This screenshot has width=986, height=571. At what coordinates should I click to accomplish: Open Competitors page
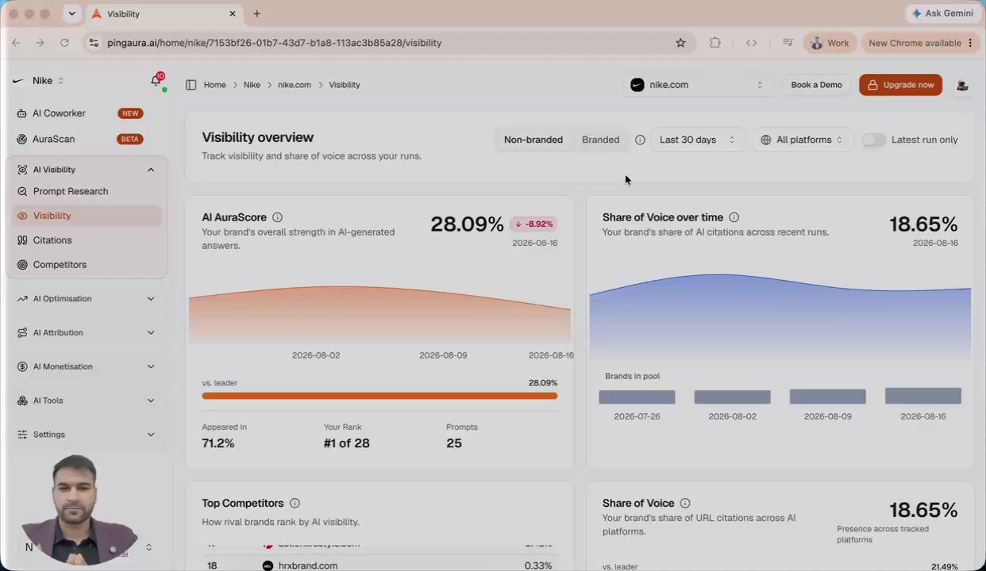(86, 265)
